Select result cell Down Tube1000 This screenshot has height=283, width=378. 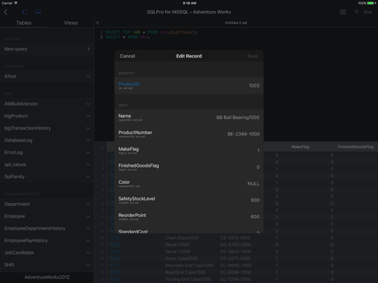(x=181, y=258)
